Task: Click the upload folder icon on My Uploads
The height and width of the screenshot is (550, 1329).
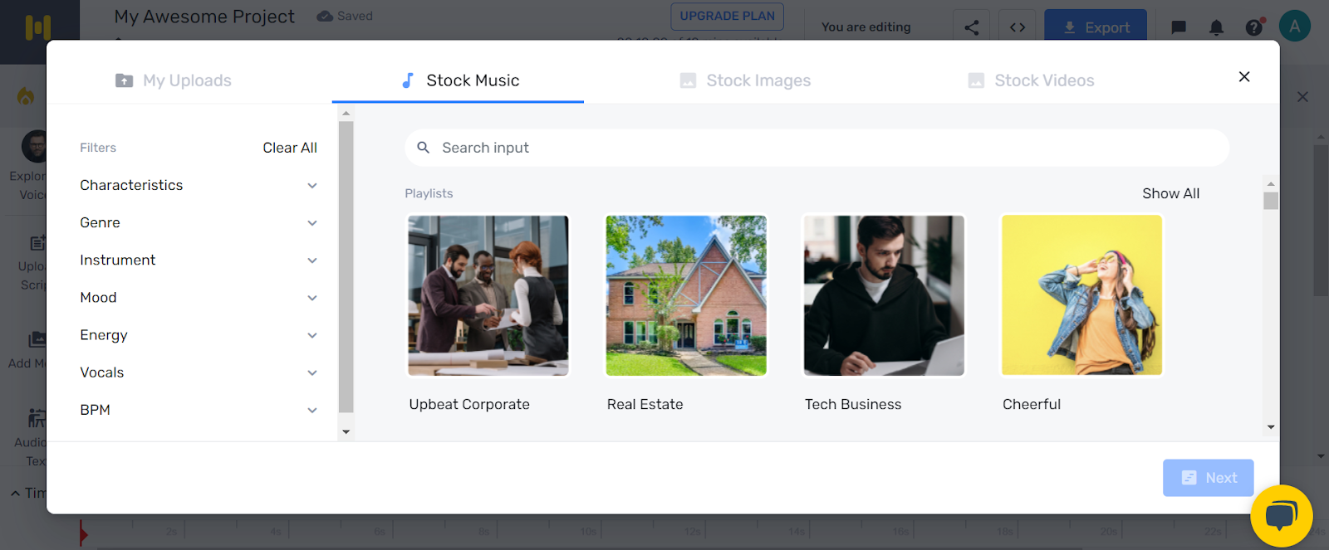Action: 124,80
